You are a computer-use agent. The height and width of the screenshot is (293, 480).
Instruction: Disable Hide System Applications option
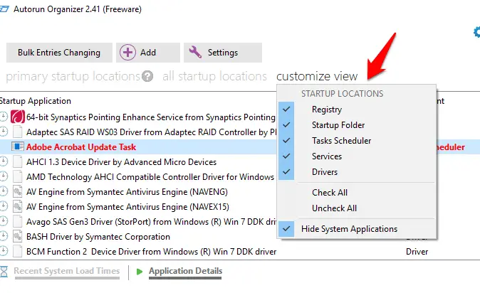pos(349,229)
